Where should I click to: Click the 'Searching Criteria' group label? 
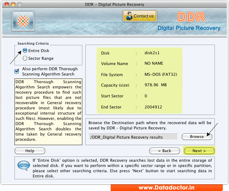pos(33,43)
